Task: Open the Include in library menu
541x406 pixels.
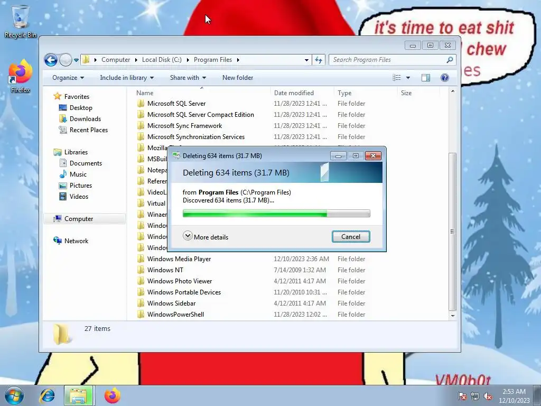Action: (127, 78)
